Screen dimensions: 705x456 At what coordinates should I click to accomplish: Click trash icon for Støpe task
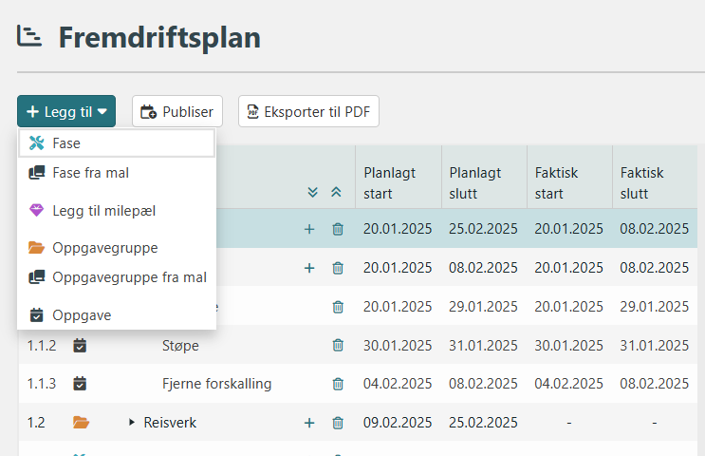(x=338, y=346)
